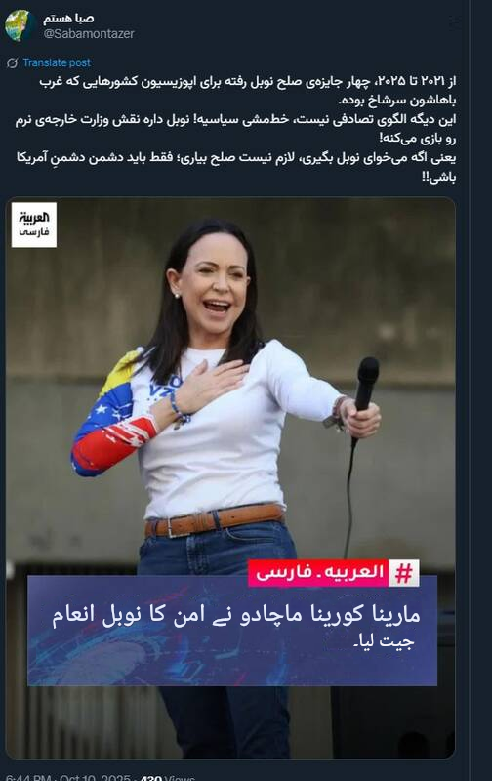Translate this post

pyautogui.click(x=57, y=62)
